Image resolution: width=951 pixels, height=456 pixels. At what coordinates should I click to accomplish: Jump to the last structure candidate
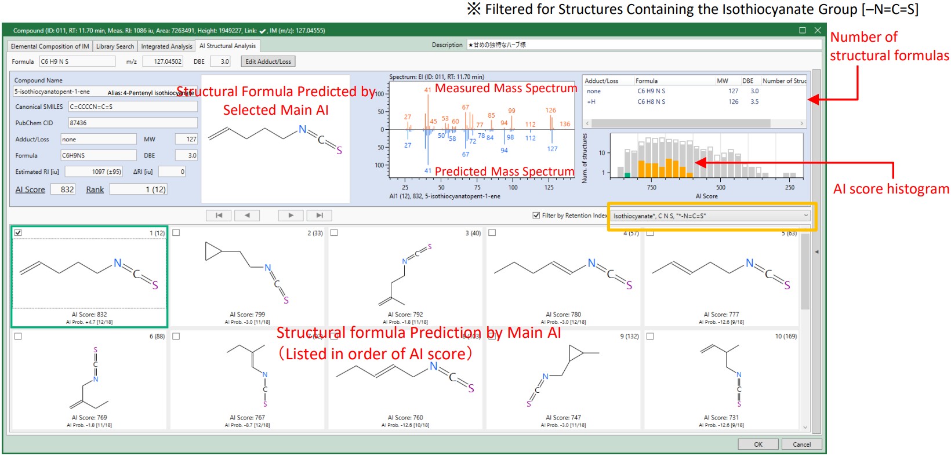click(x=320, y=216)
